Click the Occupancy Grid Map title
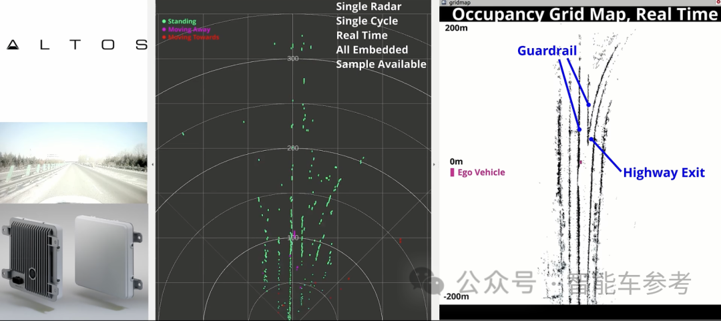The width and height of the screenshot is (721, 321). pos(584,14)
